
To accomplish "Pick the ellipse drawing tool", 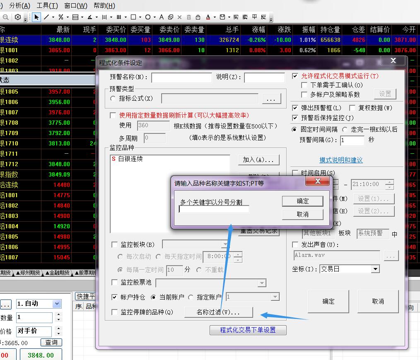I will pos(147,17).
